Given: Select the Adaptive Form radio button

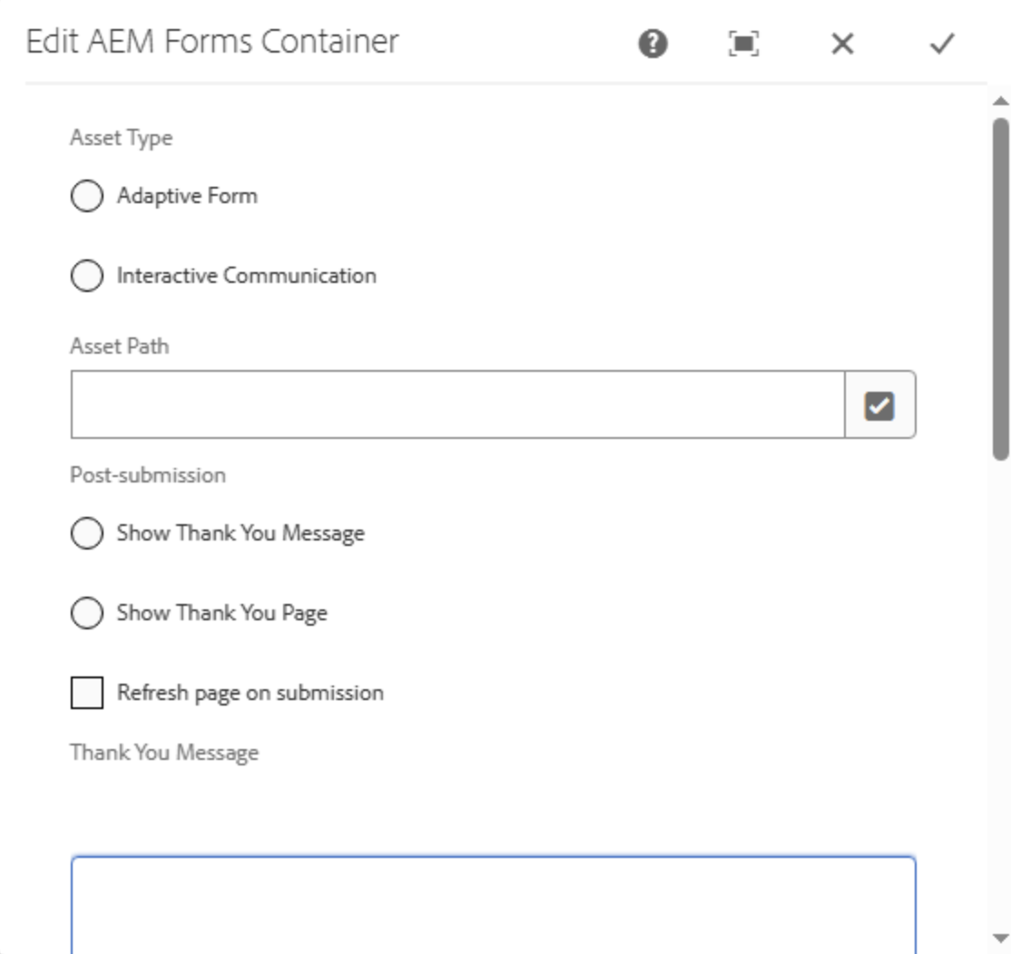Looking at the screenshot, I should 87,196.
